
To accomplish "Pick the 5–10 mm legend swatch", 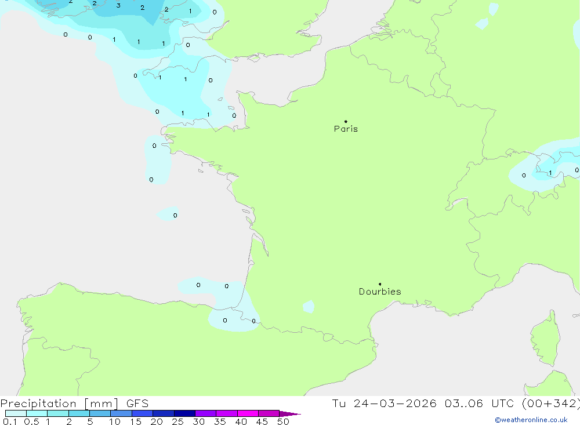I will pos(100,413).
